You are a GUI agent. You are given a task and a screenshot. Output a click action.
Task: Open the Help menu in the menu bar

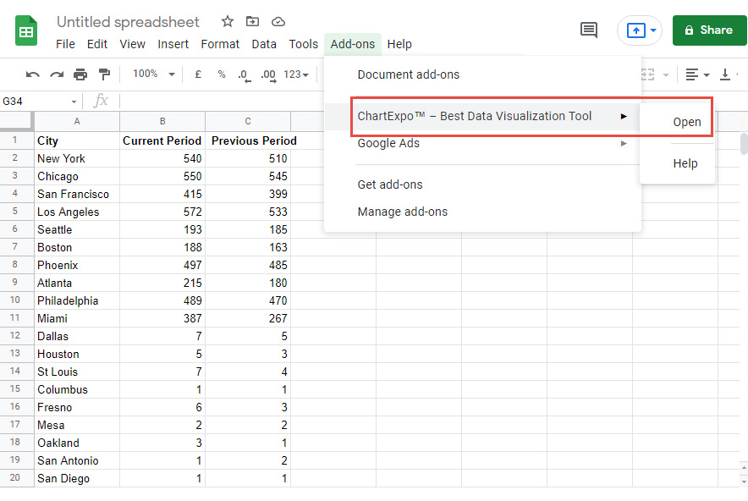[399, 44]
